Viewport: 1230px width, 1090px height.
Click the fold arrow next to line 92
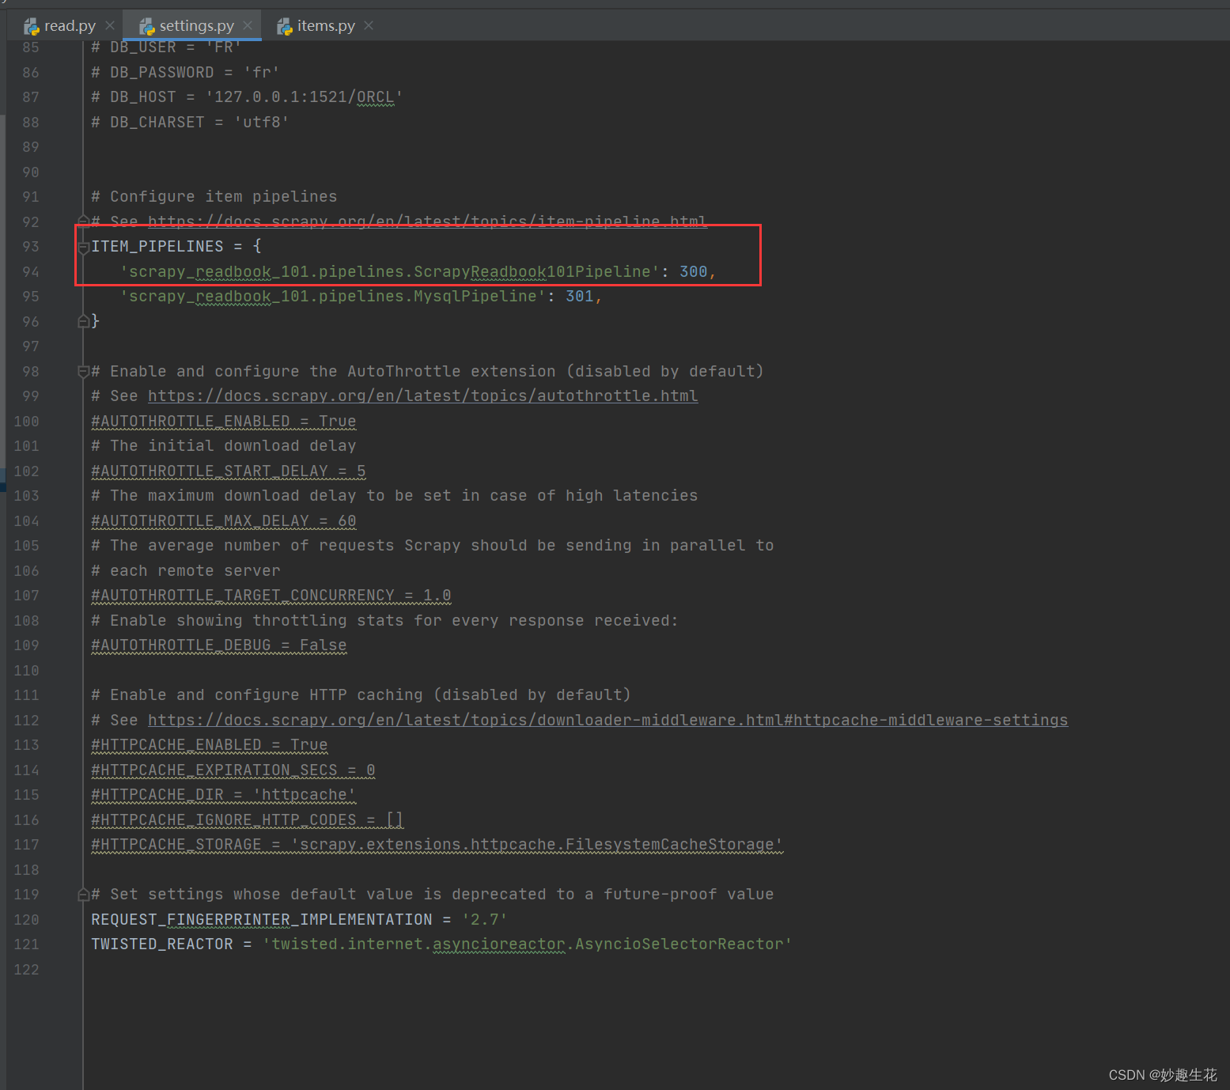coord(84,222)
